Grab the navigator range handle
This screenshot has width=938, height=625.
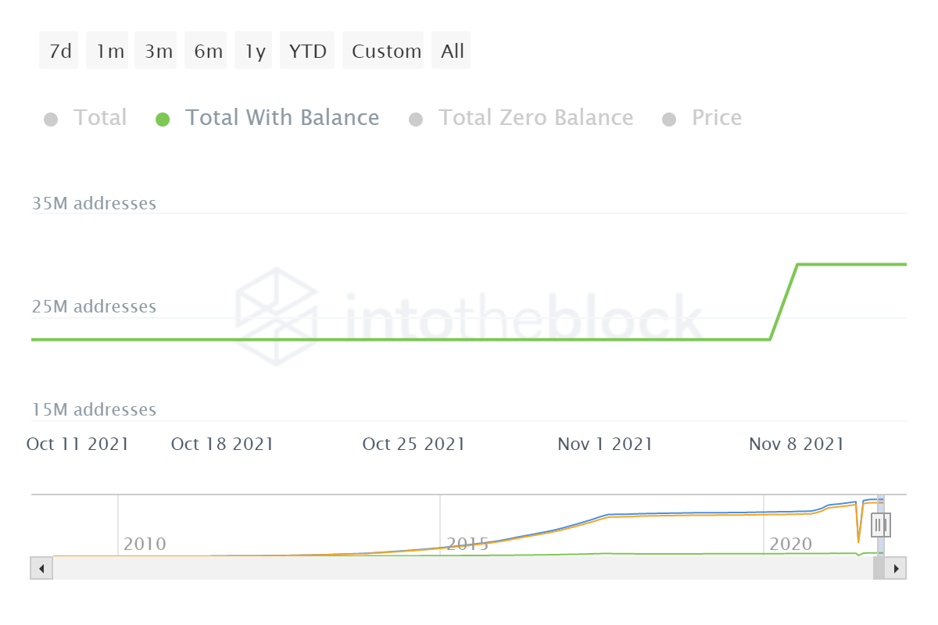pos(881,525)
